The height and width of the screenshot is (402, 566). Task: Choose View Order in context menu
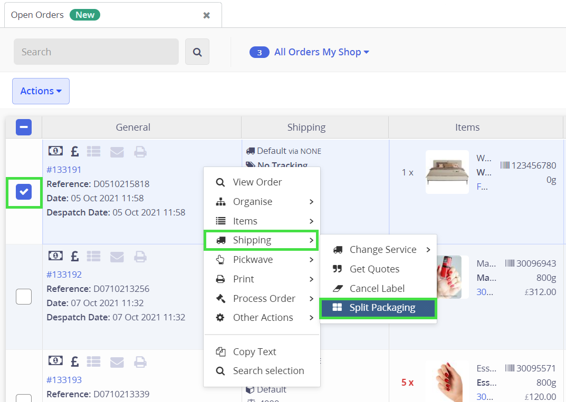click(x=257, y=182)
